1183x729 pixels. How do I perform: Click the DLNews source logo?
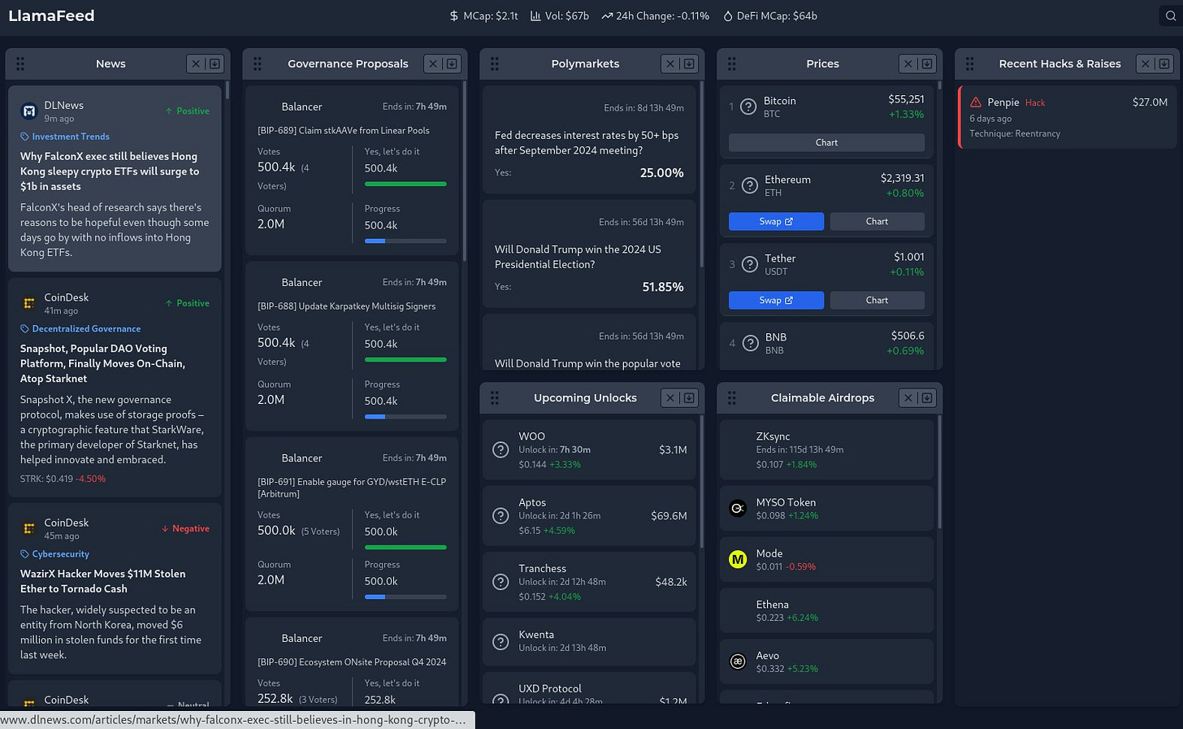tap(29, 111)
